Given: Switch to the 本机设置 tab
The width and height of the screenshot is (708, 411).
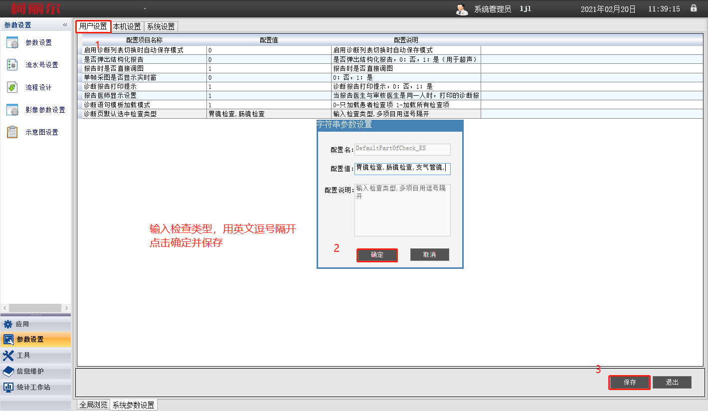Looking at the screenshot, I should [x=127, y=26].
